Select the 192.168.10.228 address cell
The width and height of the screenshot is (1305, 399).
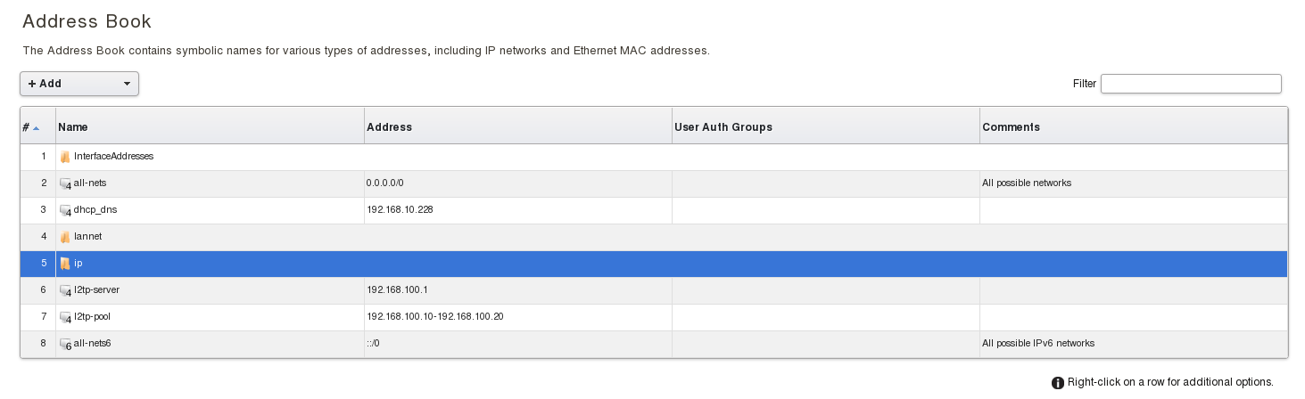(x=399, y=209)
